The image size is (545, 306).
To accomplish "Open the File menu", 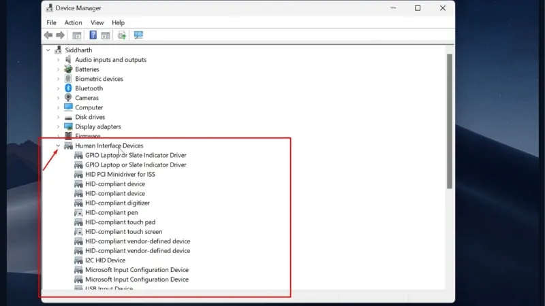I will click(51, 22).
